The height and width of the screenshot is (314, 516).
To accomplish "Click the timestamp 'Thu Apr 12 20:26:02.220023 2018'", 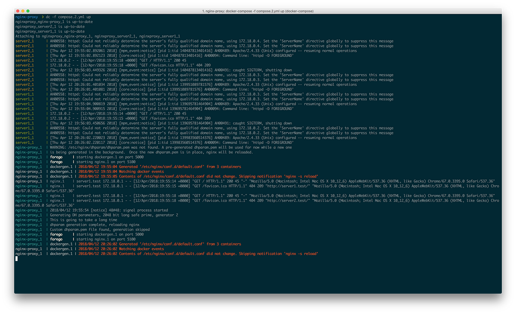I will click(84, 137).
